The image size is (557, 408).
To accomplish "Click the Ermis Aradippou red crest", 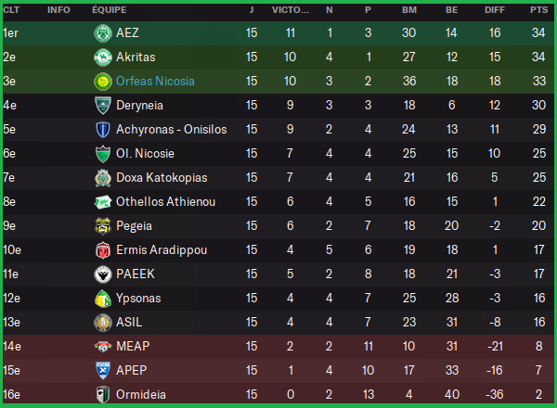I will pyautogui.click(x=102, y=249).
